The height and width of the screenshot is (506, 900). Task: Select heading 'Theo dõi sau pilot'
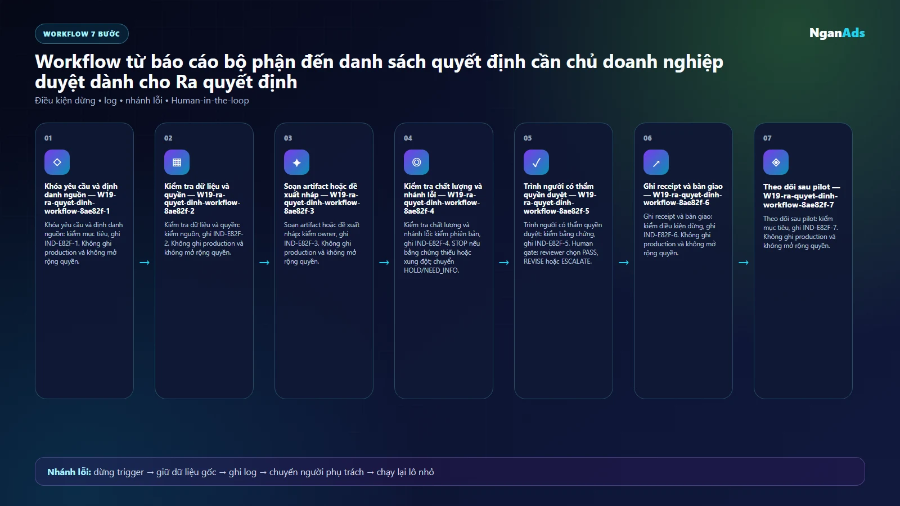(x=802, y=196)
